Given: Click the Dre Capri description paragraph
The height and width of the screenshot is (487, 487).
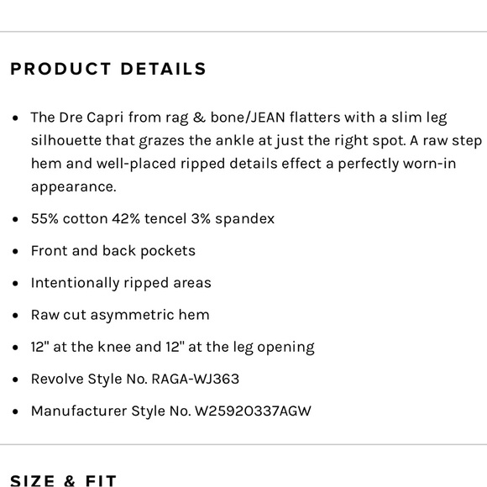Looking at the screenshot, I should (256, 152).
